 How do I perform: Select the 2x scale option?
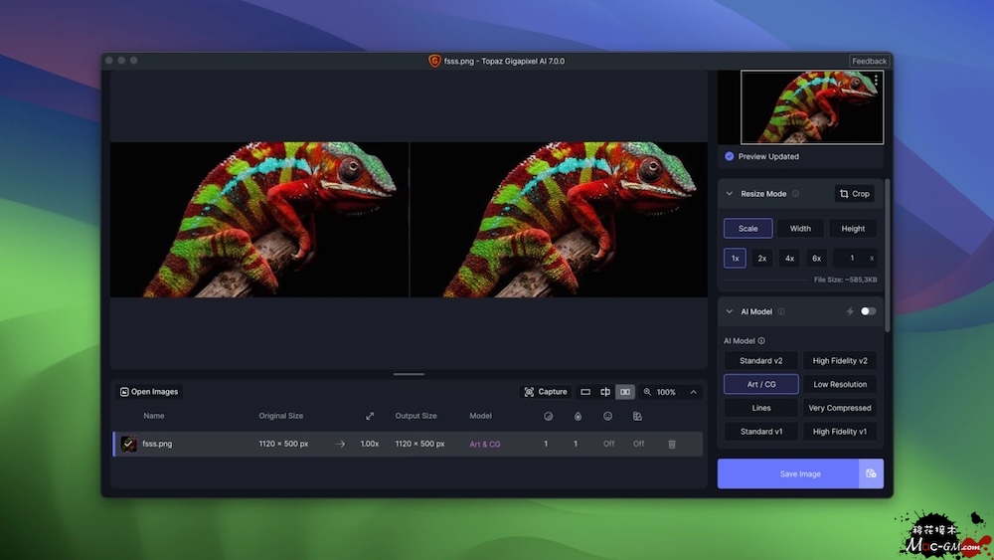[x=762, y=259]
